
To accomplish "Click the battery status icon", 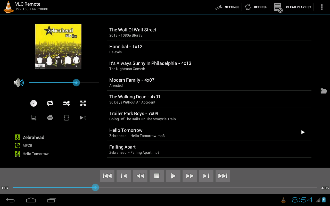I will [324, 200].
